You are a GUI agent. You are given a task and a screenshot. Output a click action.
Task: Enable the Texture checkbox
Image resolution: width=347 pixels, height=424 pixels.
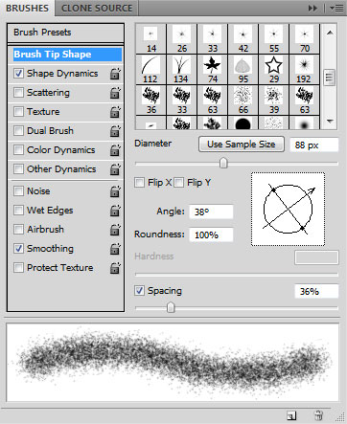pos(18,112)
